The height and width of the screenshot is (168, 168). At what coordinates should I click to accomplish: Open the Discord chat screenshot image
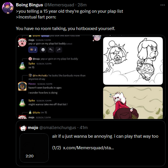click(x=59, y=77)
